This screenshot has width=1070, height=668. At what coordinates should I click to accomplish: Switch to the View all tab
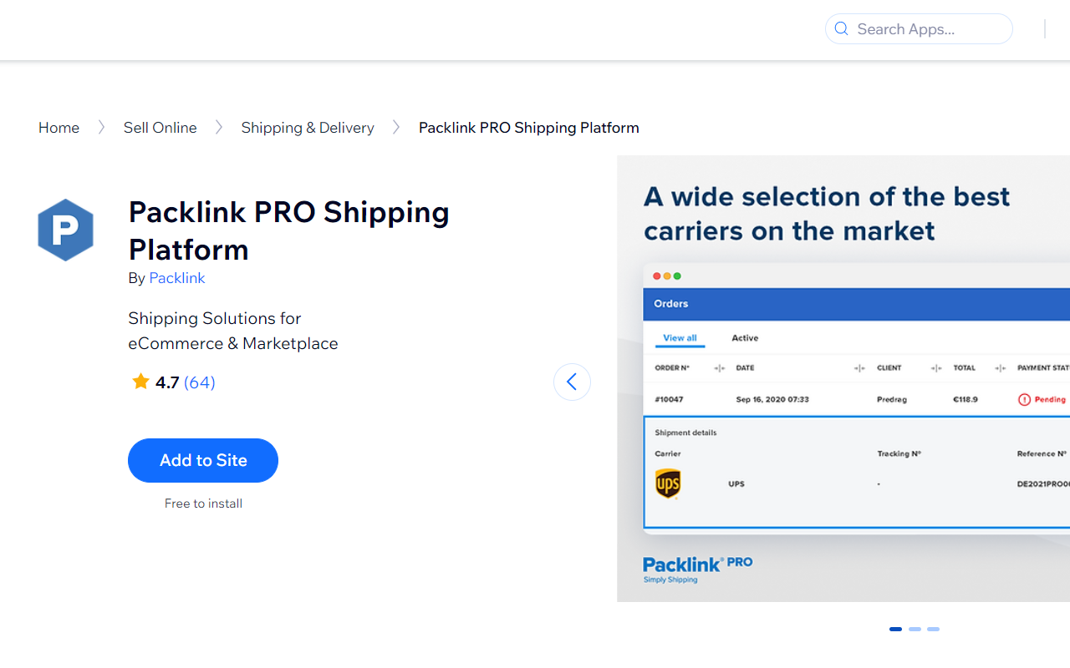[x=680, y=338]
